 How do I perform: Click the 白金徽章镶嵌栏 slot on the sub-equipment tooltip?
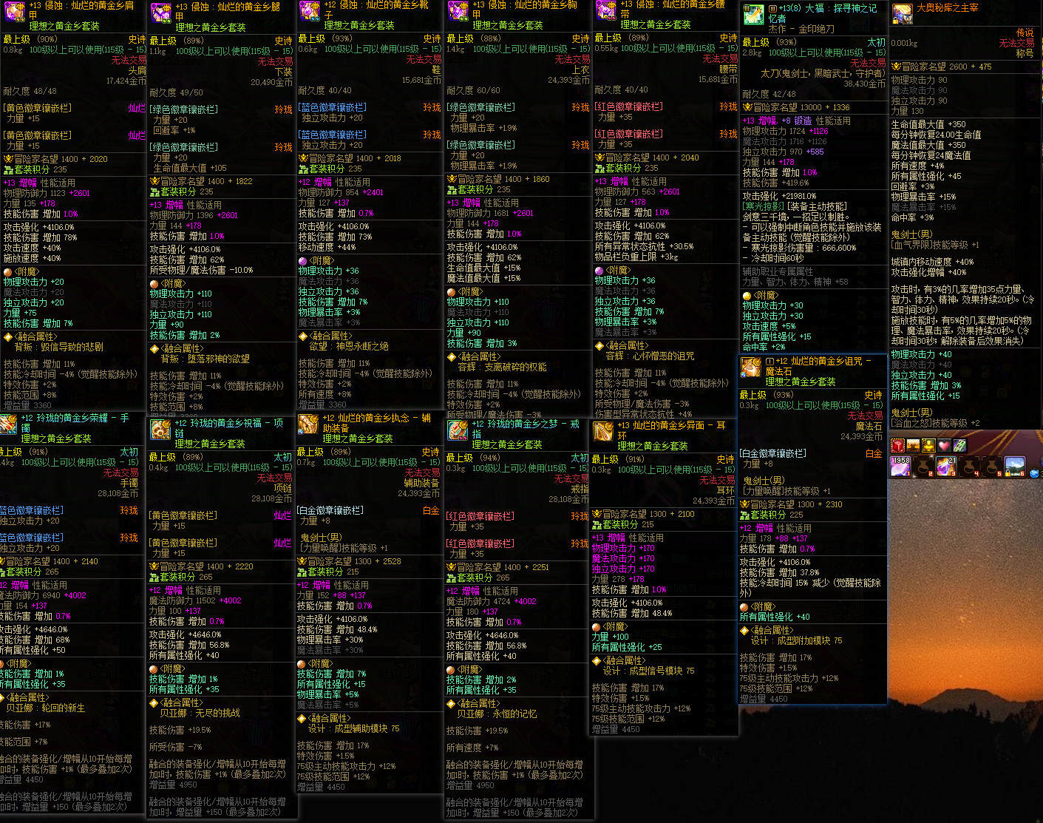click(330, 511)
